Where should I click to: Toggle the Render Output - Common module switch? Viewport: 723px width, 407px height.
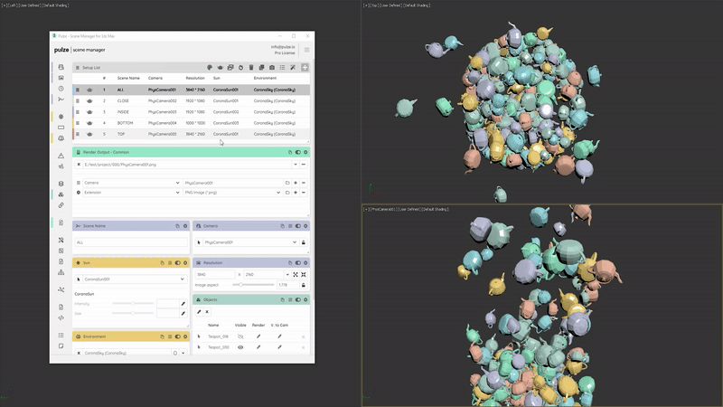point(298,152)
